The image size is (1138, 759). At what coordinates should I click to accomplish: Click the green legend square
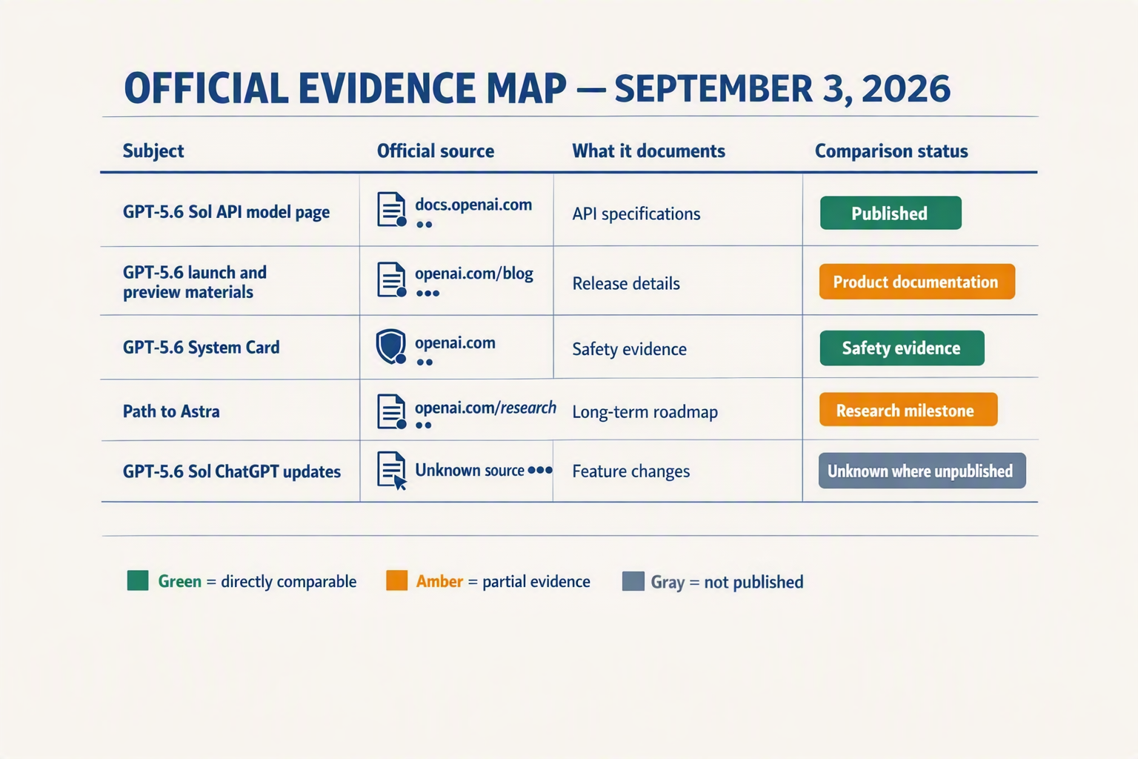pyautogui.click(x=138, y=580)
